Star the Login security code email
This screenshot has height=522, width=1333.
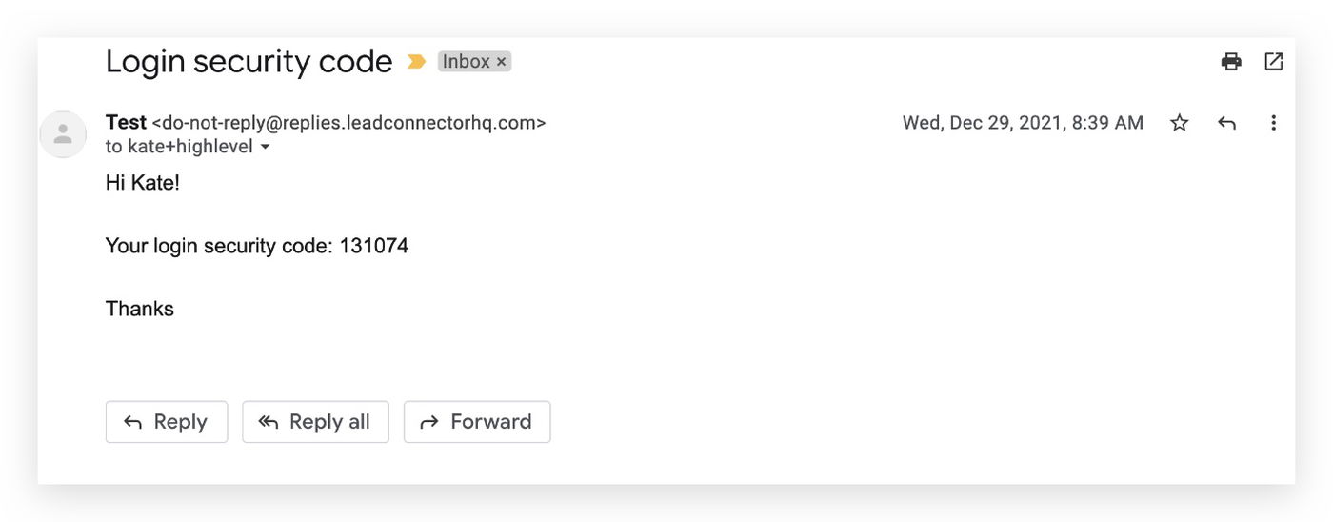point(1179,123)
